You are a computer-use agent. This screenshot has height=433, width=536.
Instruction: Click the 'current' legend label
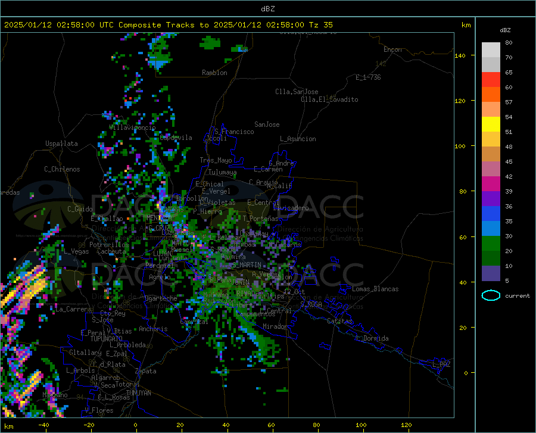(x=518, y=295)
